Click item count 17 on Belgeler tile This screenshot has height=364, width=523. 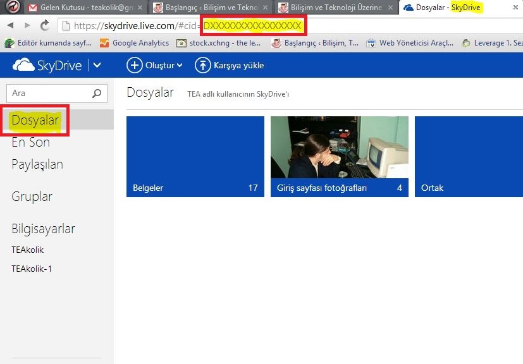tap(253, 188)
